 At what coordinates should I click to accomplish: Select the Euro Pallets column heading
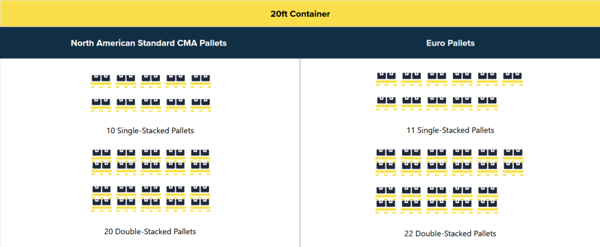(449, 43)
